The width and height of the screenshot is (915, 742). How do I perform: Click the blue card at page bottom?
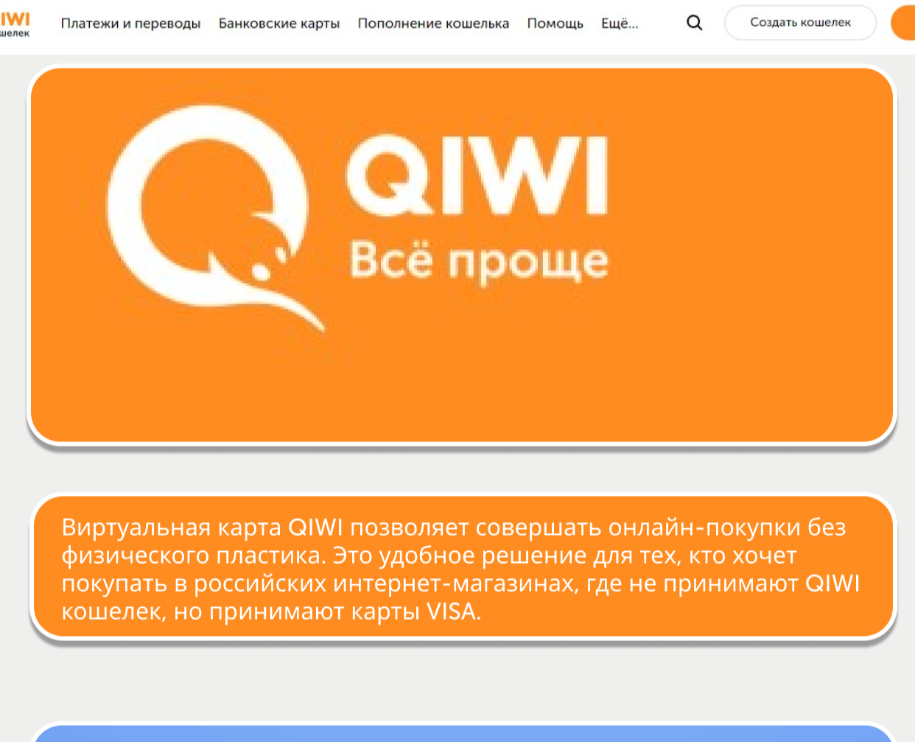point(462,733)
